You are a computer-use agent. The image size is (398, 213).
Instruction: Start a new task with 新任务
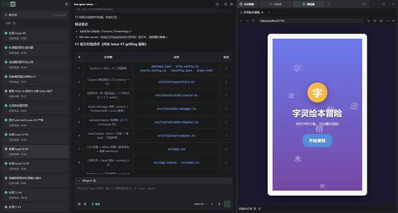tap(35, 15)
